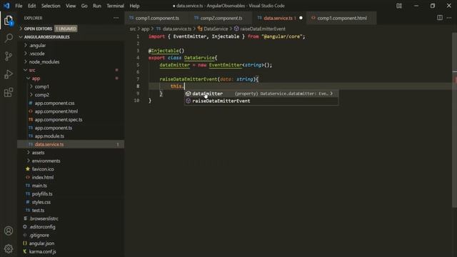Switch to data.service.ts tab
This screenshot has height=257, width=457.
[x=279, y=18]
